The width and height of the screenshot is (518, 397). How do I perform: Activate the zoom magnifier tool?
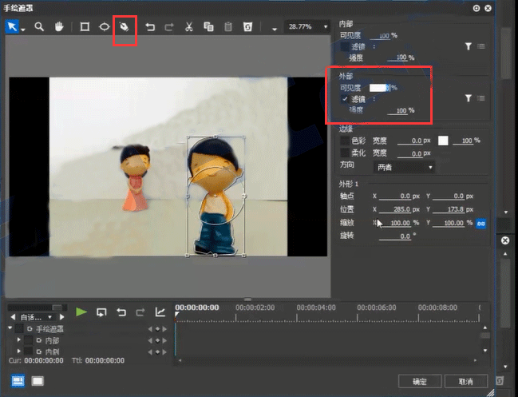click(x=38, y=26)
